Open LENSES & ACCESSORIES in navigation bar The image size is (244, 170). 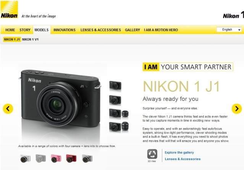101,30
